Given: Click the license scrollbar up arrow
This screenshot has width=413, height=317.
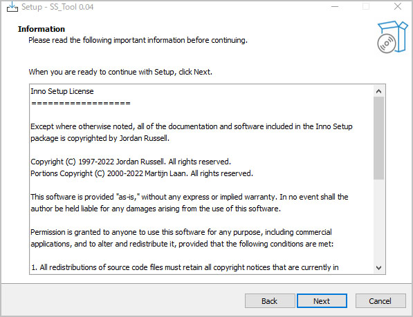Looking at the screenshot, I should click(379, 91).
